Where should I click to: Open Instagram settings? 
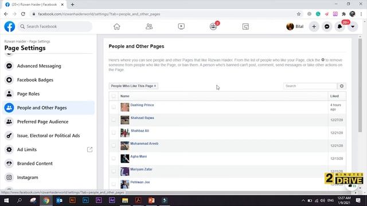[48, 177]
